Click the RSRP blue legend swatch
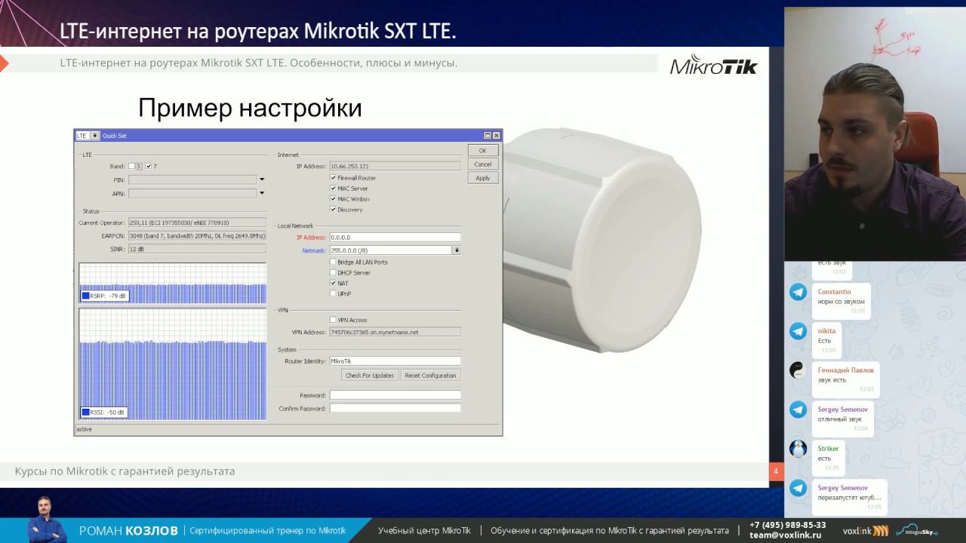Screen dimensions: 966x543 click(85, 296)
